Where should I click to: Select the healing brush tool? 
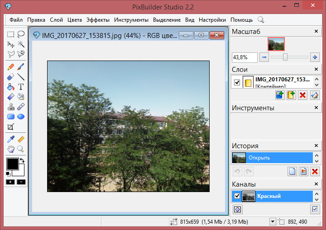click(21, 107)
